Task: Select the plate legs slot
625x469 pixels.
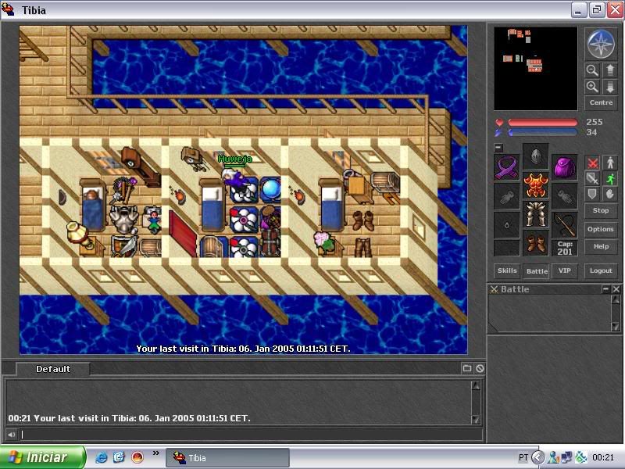Action: coord(535,214)
